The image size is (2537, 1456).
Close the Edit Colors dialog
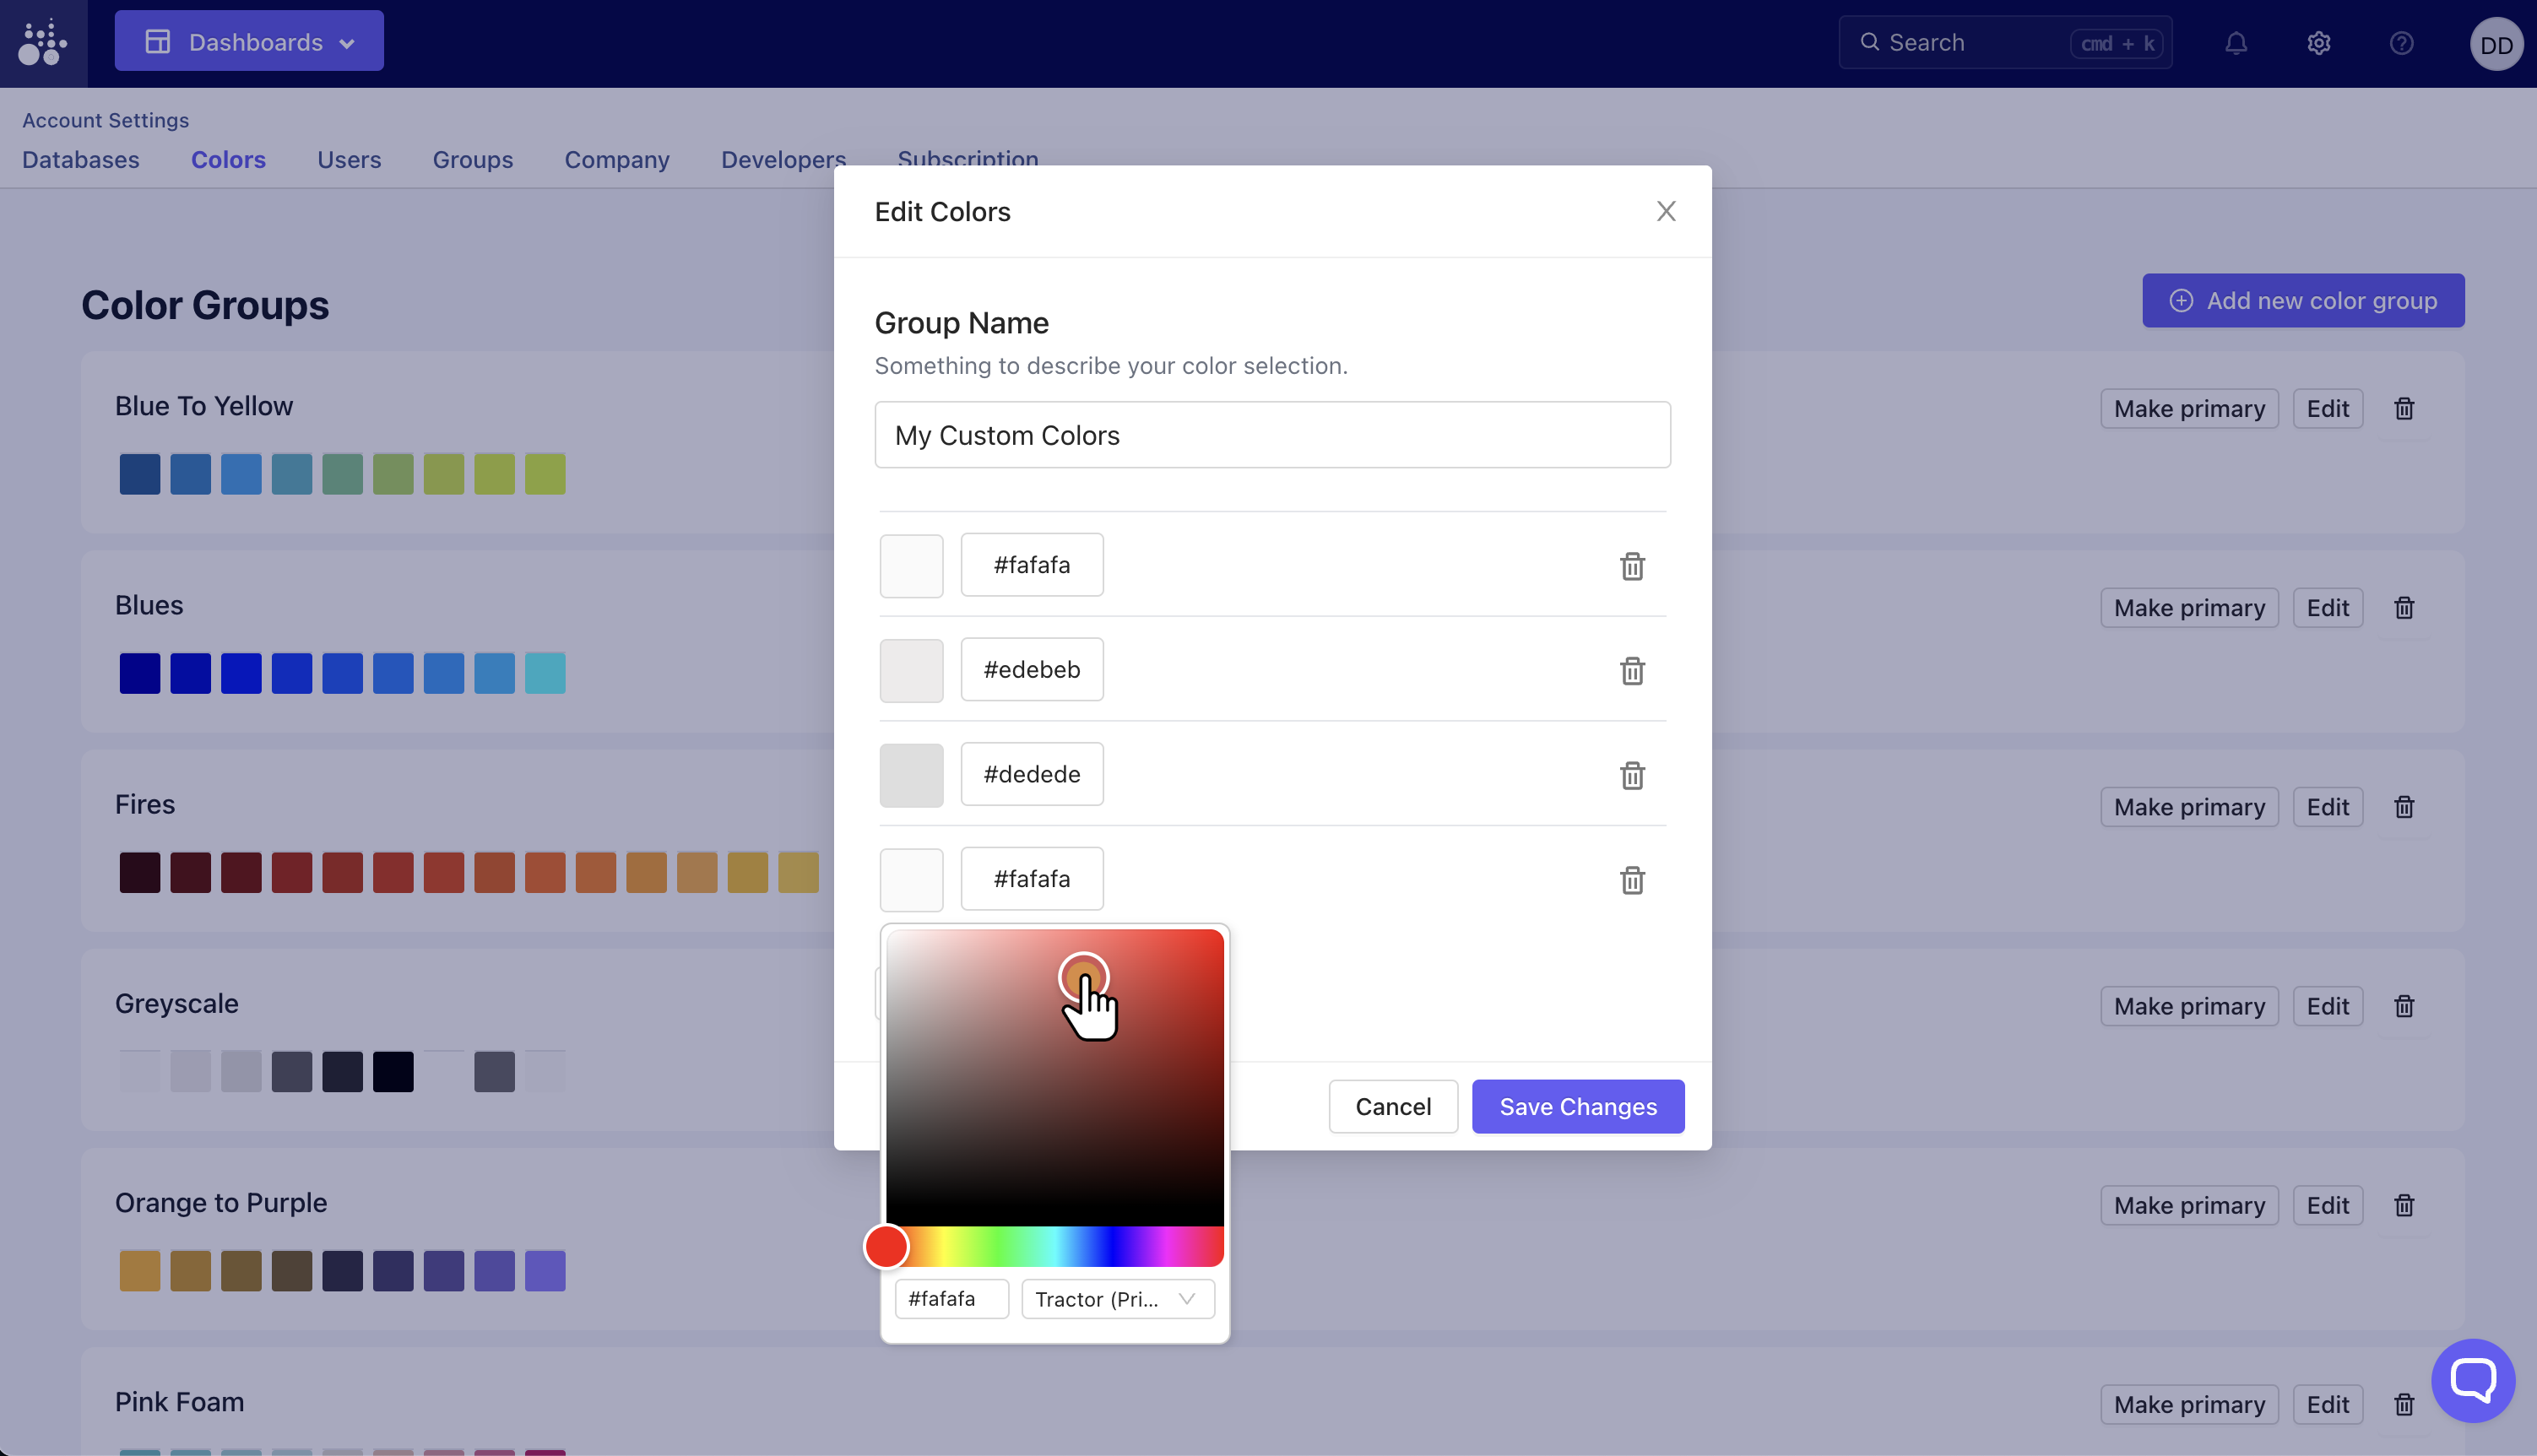click(1666, 211)
